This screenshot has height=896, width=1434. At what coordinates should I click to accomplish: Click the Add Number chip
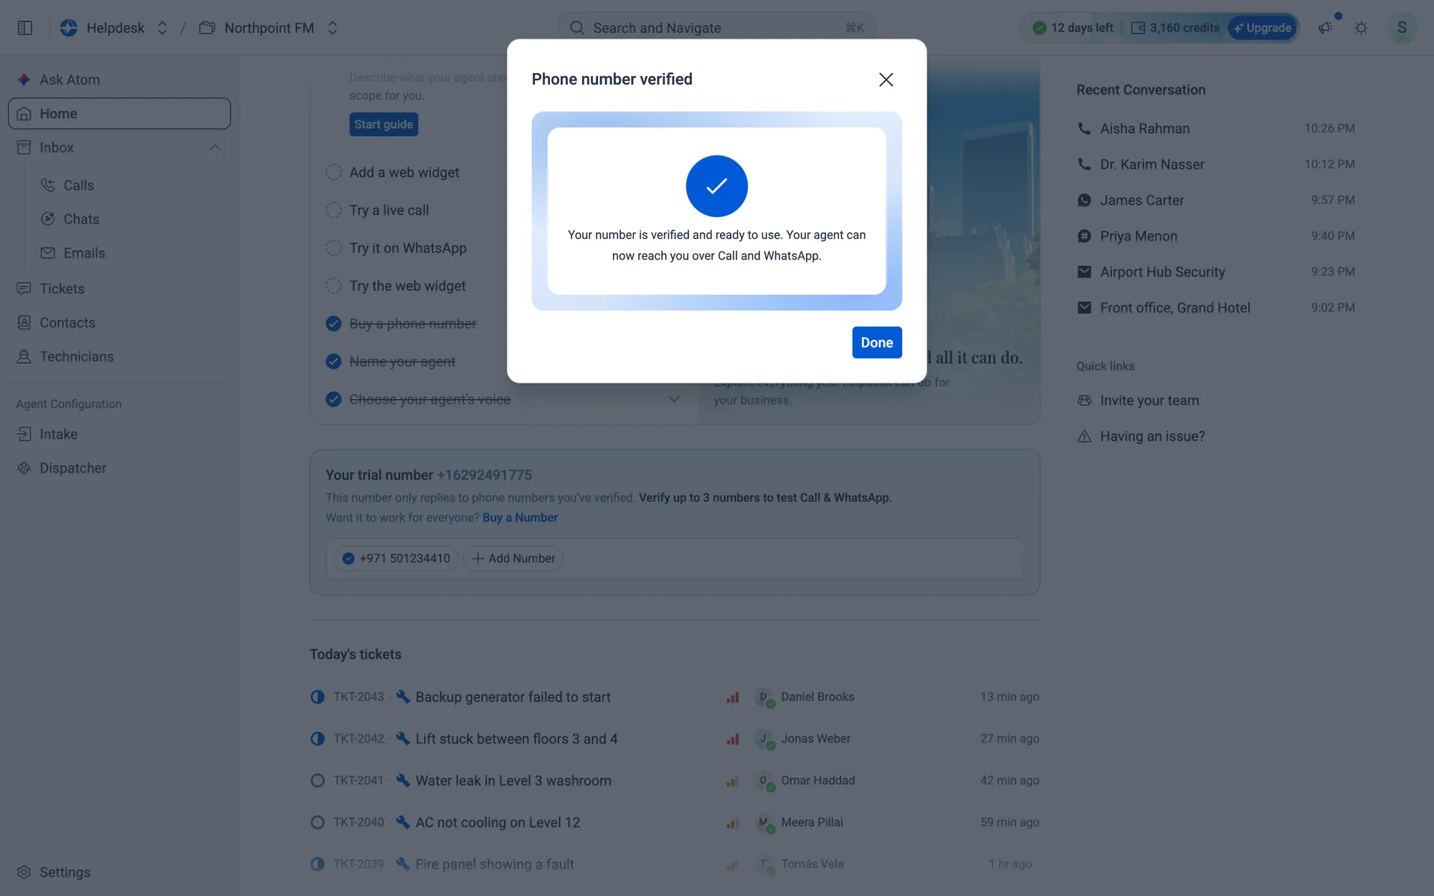513,558
